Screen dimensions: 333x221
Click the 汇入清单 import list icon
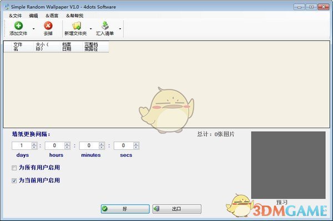(x=105, y=26)
